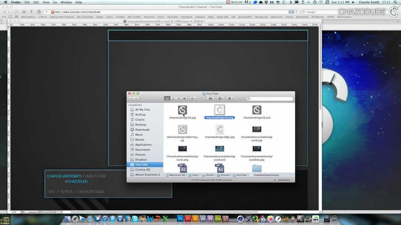Open the Go menu
The width and height of the screenshot is (401, 225).
pos(55,2)
